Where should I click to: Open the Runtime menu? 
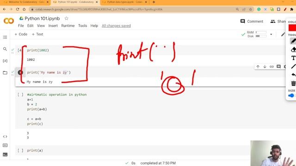[x=68, y=26]
